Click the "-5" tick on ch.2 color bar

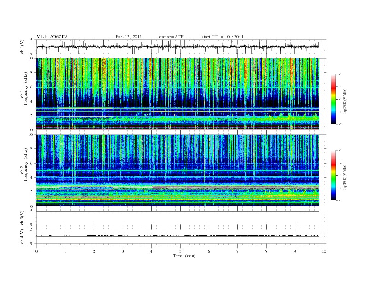tap(340, 176)
